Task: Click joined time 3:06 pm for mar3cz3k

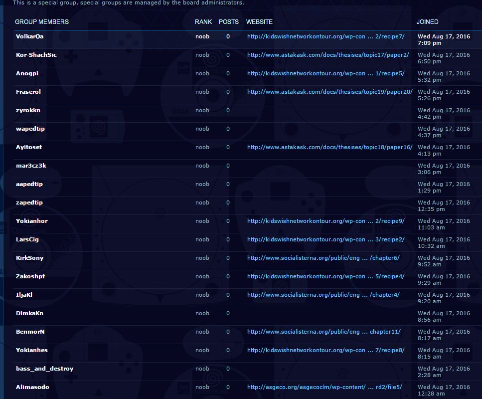Action: pos(444,169)
